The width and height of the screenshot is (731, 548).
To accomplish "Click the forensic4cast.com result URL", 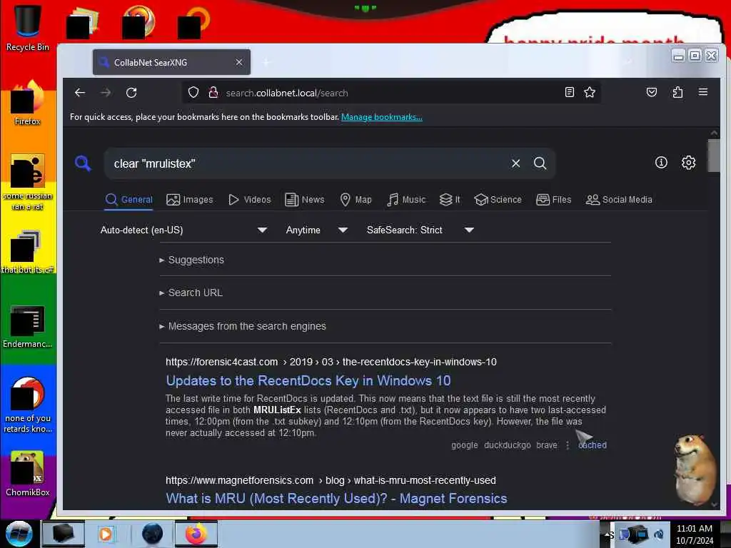I will pos(331,362).
